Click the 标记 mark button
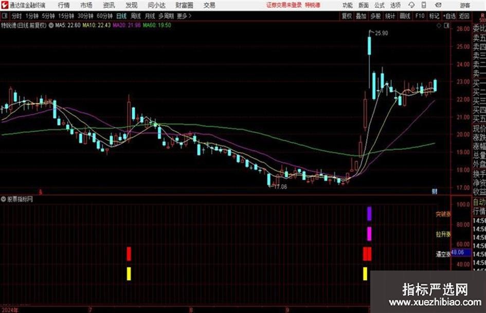Image resolution: width=486 pixels, height=313 pixels. point(434,16)
